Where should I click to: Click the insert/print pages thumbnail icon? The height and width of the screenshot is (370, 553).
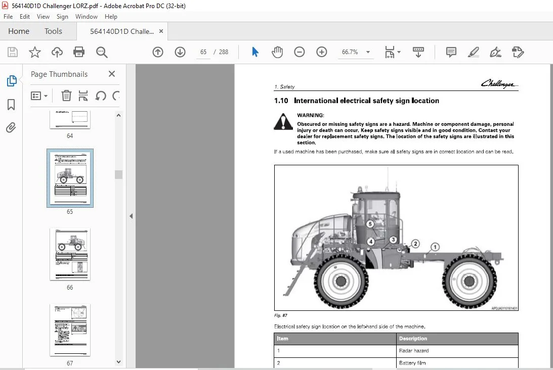coord(83,96)
